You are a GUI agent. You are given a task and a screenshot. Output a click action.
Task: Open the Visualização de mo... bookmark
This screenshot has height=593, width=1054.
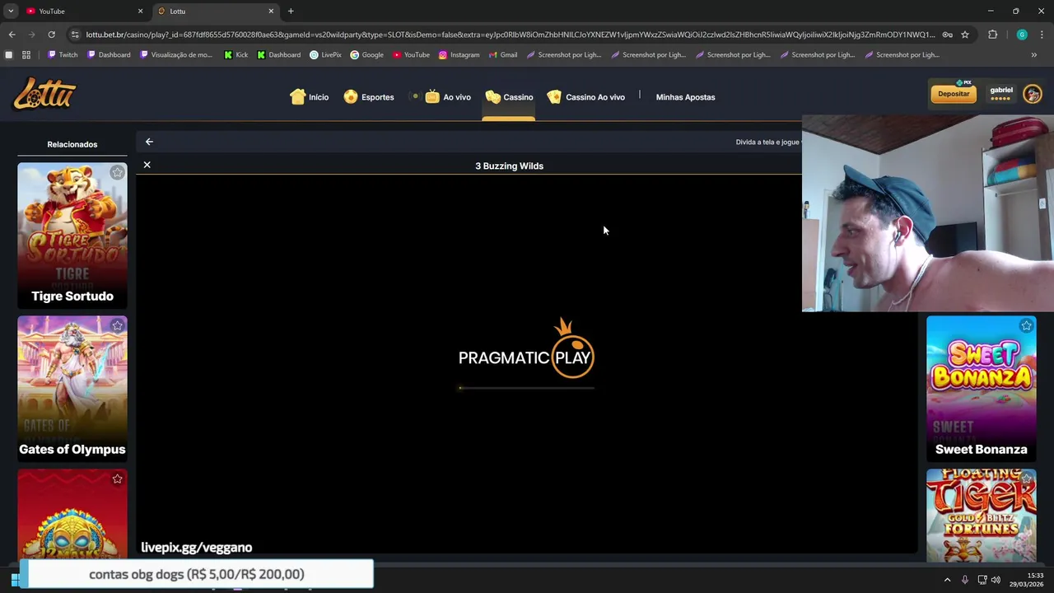pos(176,55)
